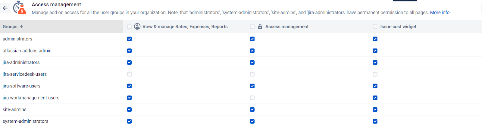Click the 'Access management' page title
The width and height of the screenshot is (482, 126).
click(x=56, y=5)
